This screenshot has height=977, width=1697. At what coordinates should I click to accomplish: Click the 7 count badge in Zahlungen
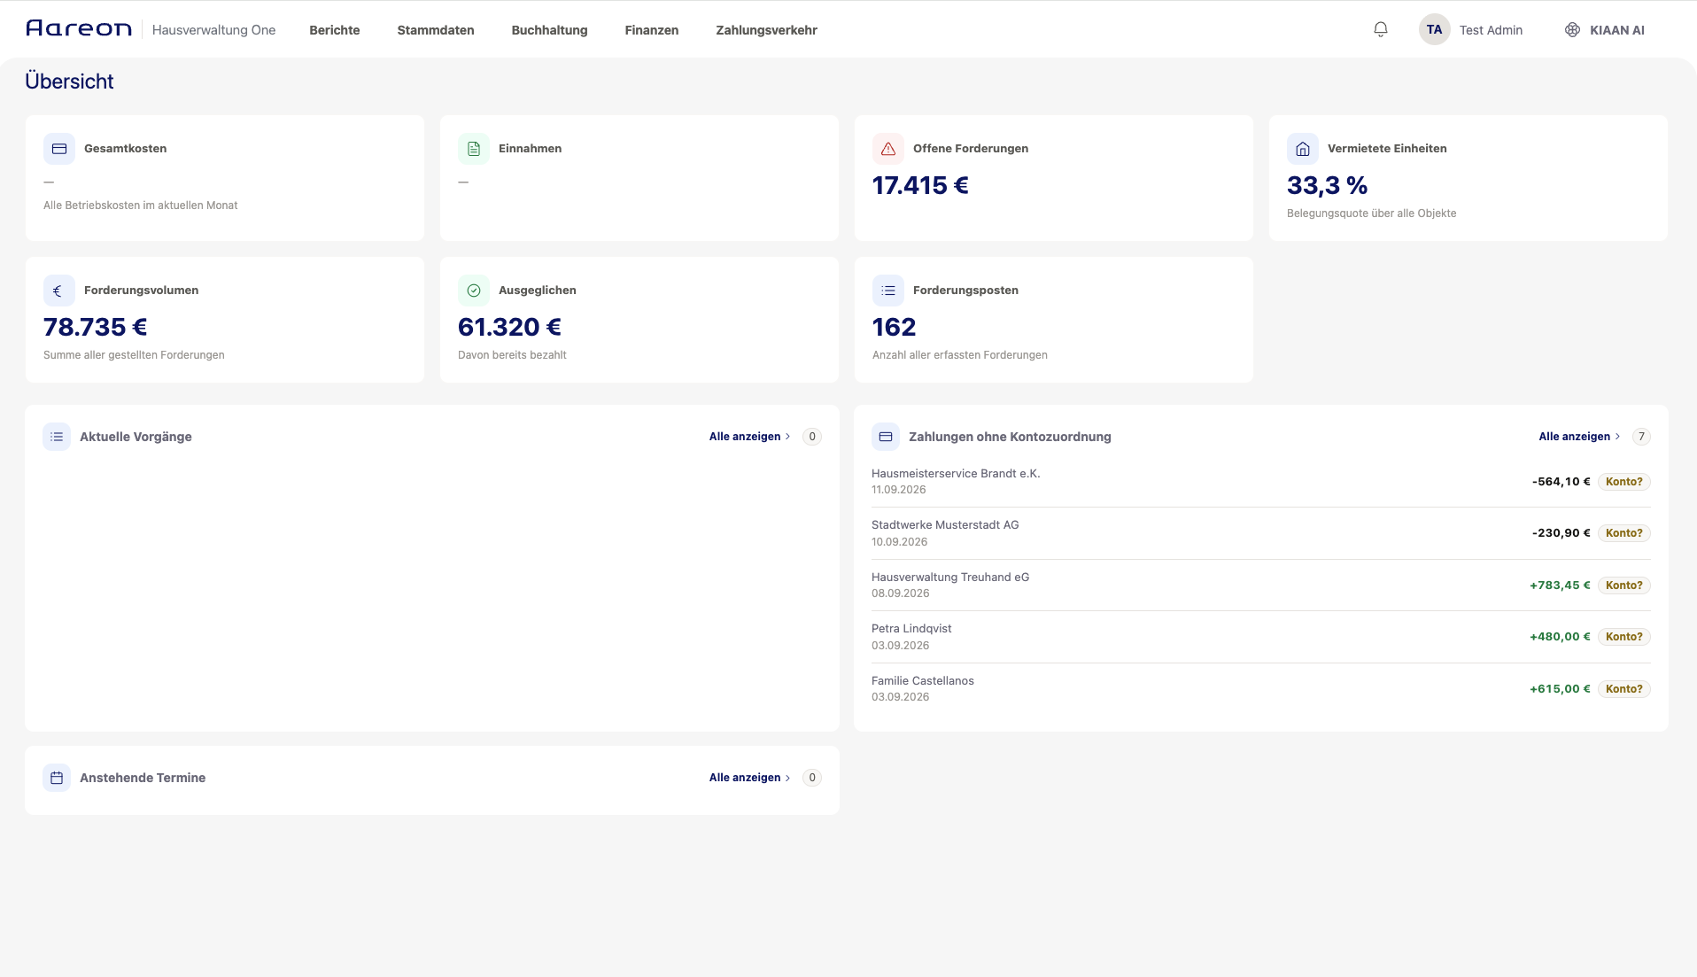(1641, 437)
